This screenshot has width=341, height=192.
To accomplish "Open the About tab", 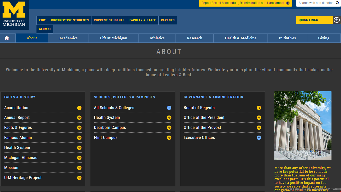I will [x=32, y=38].
